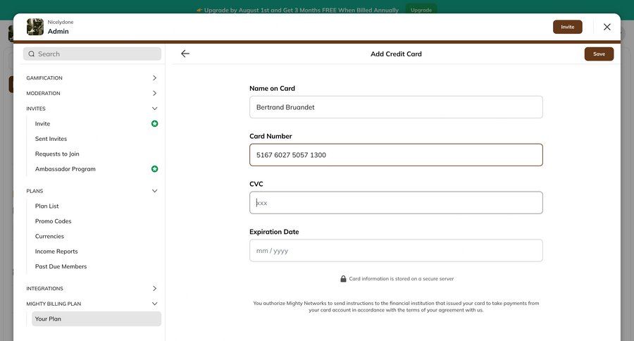The image size is (634, 341).
Task: Click the brown Invite button in header
Action: point(567,27)
